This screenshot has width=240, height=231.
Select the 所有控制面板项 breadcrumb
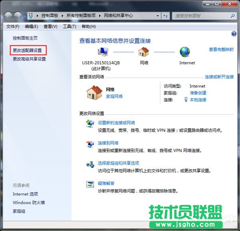(81, 16)
